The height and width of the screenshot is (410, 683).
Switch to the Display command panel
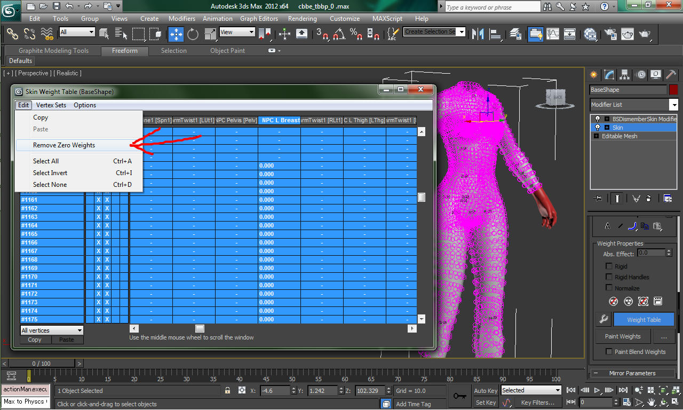pos(656,75)
